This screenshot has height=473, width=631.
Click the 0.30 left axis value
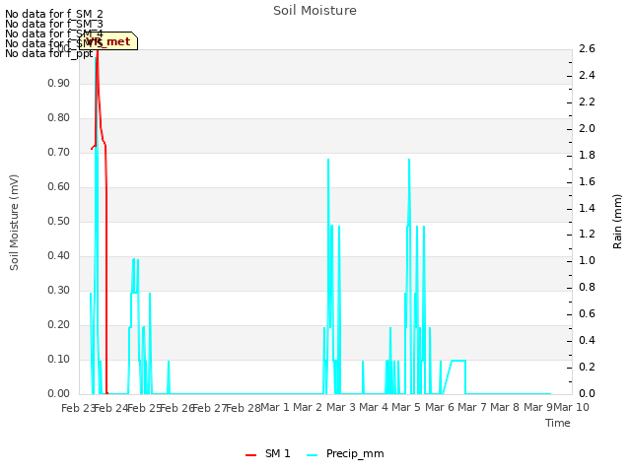(x=58, y=291)
